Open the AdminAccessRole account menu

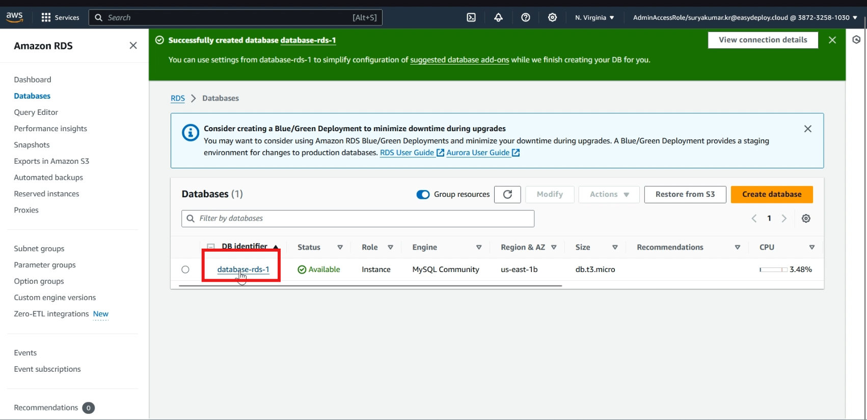click(745, 17)
